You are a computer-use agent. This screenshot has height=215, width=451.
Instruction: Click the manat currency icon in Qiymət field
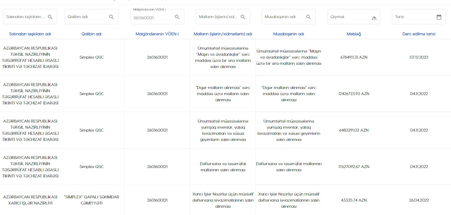(374, 18)
